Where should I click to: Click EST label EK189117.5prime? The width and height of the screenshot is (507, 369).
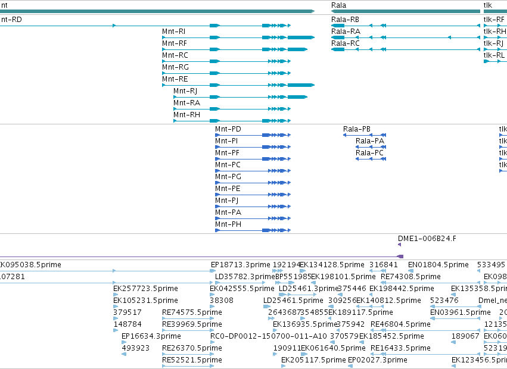pos(360,312)
